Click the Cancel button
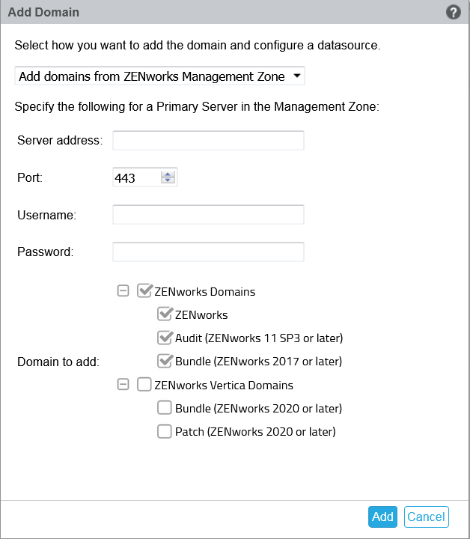 (426, 517)
